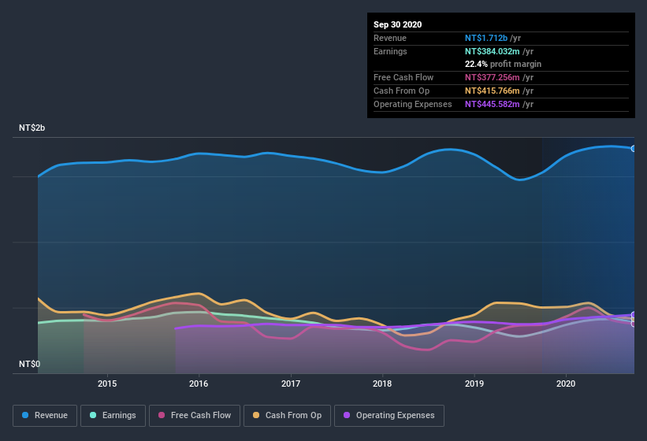
Task: Click the NT$2b y-axis label
Action: 32,128
